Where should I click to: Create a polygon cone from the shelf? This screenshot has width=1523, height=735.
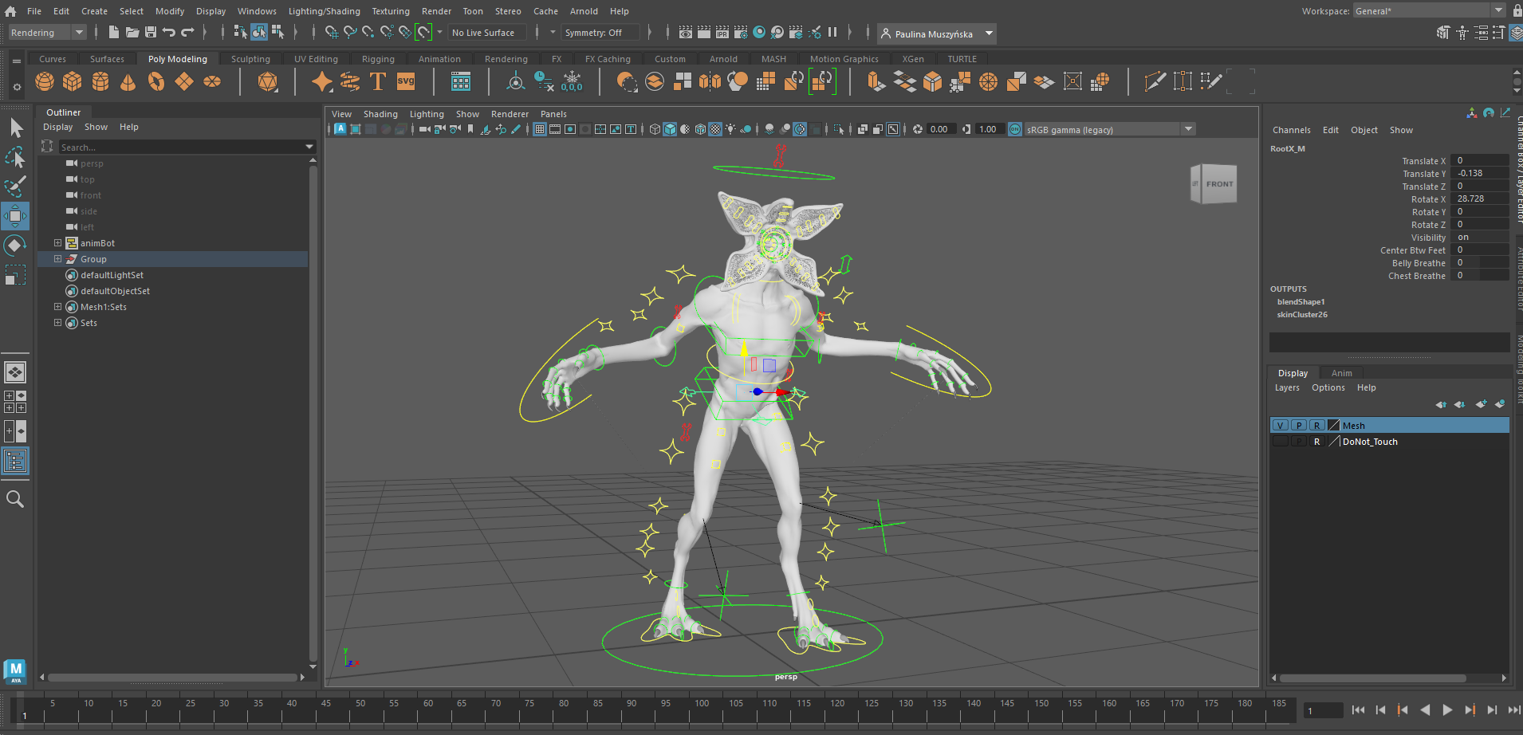[x=128, y=81]
